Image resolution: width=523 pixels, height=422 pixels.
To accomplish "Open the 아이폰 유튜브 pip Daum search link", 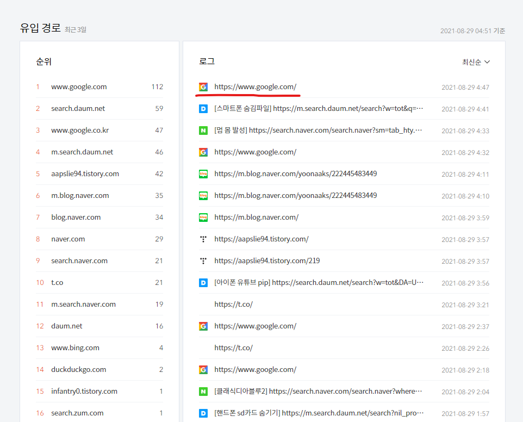I will tap(319, 283).
